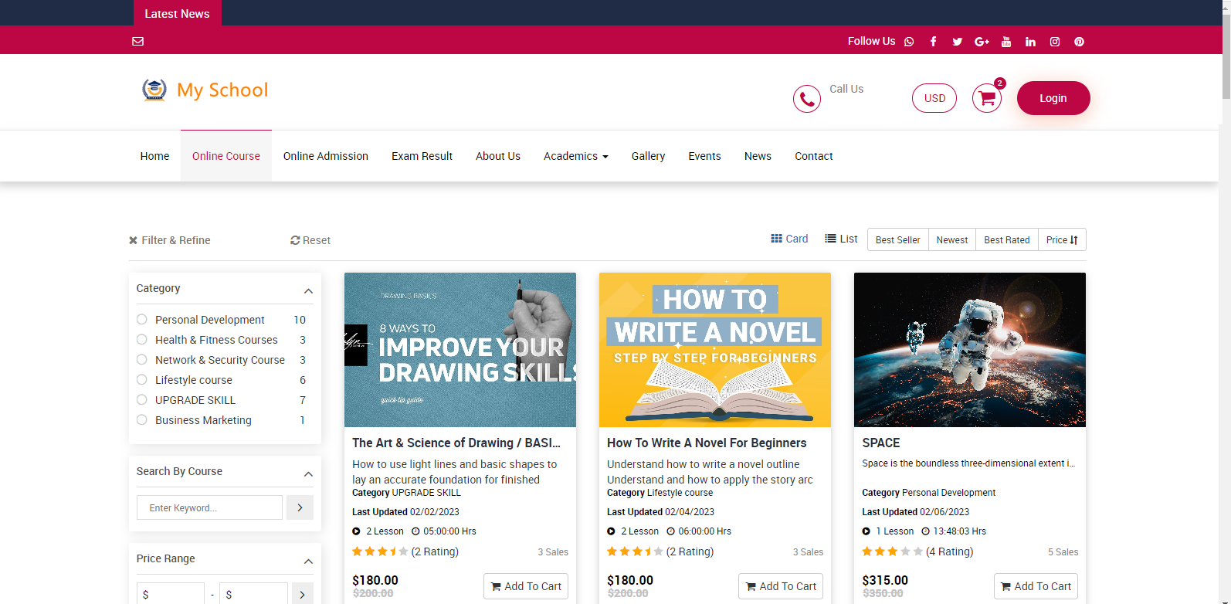1231x604 pixels.
Task: Collapse the Category filter panel
Action: coord(308,291)
